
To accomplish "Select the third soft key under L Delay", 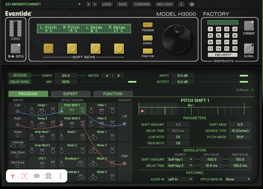I will tap(95, 49).
